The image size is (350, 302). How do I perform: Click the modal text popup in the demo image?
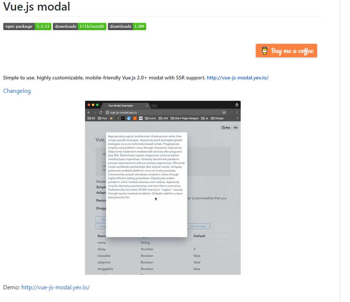(147, 185)
